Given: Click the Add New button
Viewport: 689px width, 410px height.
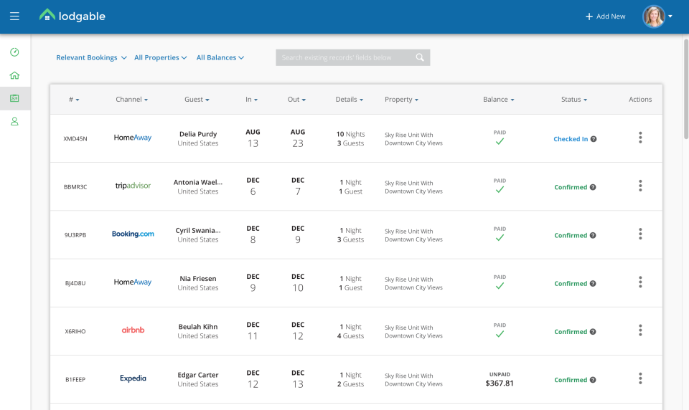Looking at the screenshot, I should tap(605, 16).
